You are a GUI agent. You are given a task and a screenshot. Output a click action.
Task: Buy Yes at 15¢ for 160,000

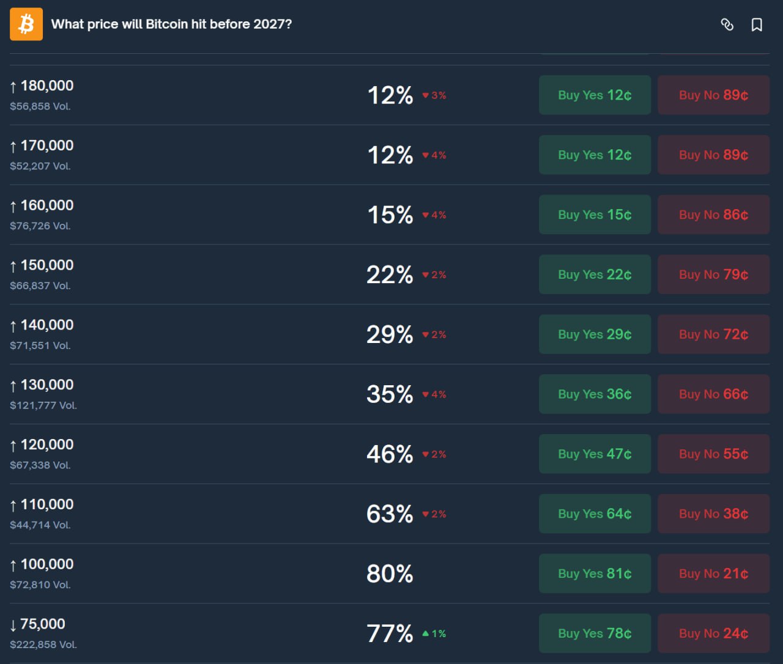coord(595,215)
